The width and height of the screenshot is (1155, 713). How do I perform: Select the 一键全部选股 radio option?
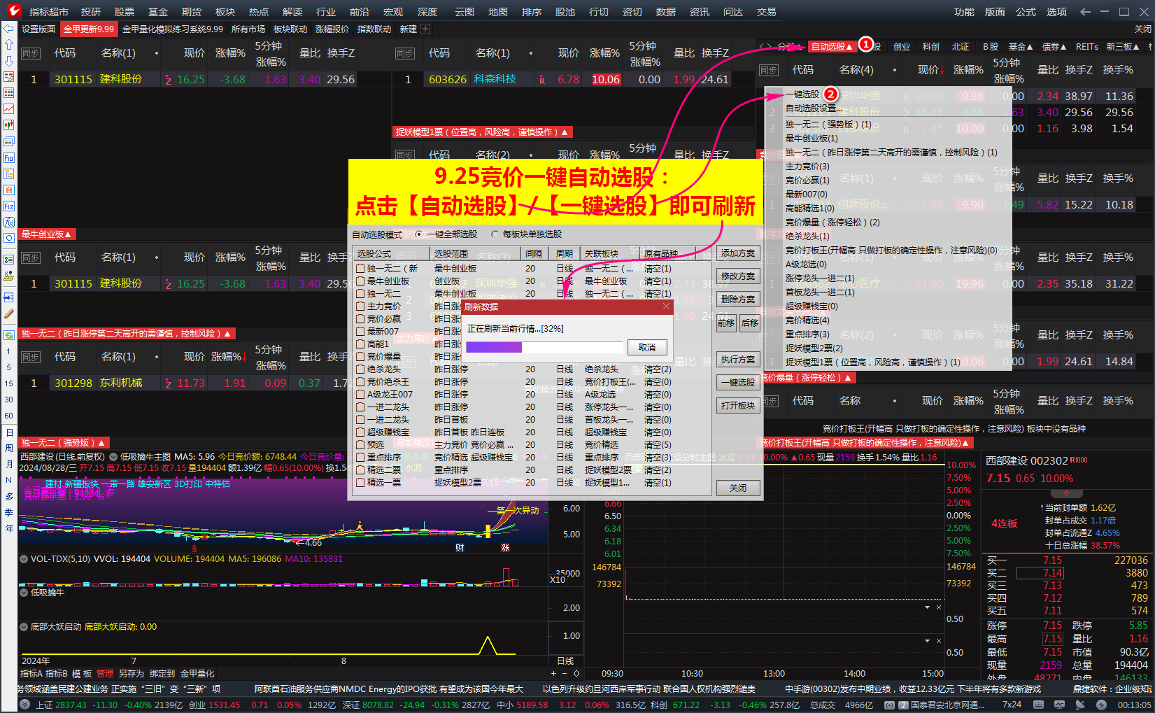click(418, 234)
